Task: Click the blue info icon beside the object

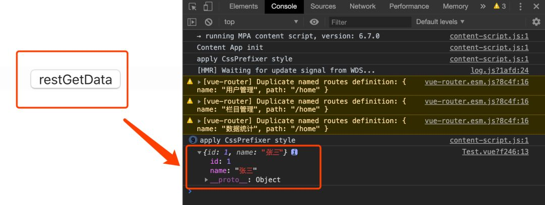Action: (294, 152)
